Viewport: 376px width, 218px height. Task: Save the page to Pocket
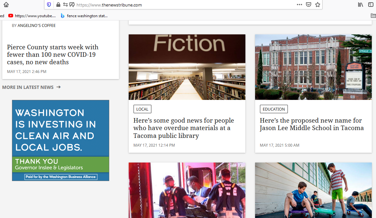[309, 5]
